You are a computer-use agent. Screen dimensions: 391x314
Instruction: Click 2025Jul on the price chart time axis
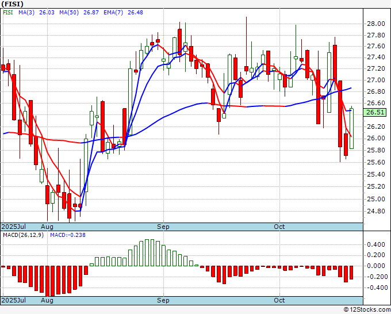(x=13, y=227)
